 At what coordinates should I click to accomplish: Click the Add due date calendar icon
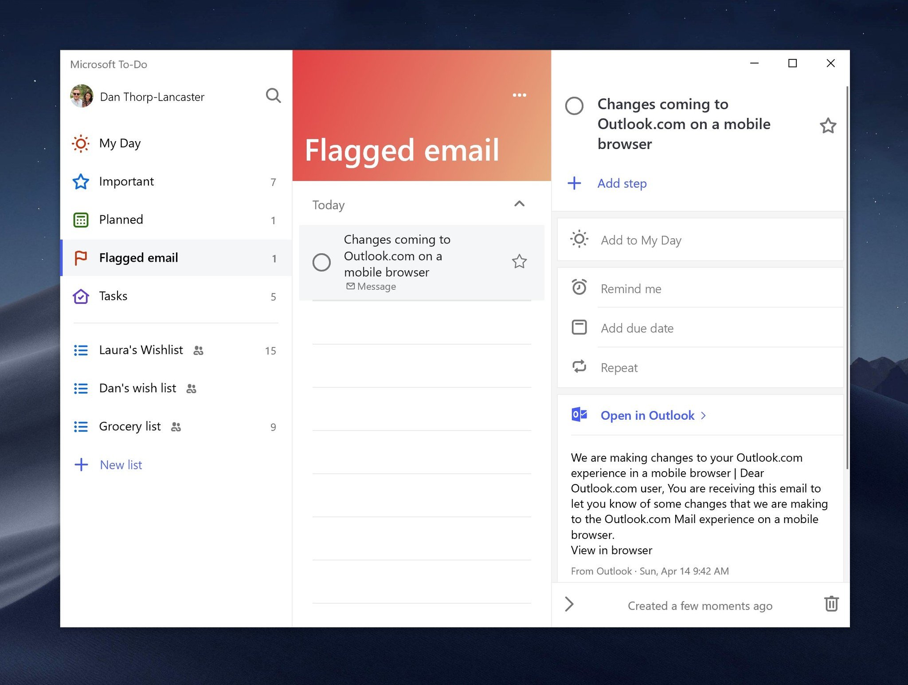[579, 327]
